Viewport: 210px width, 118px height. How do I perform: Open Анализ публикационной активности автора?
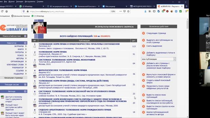pos(157,113)
